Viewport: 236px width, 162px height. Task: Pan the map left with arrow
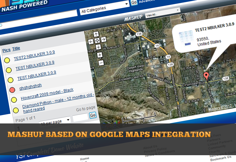[91, 41]
